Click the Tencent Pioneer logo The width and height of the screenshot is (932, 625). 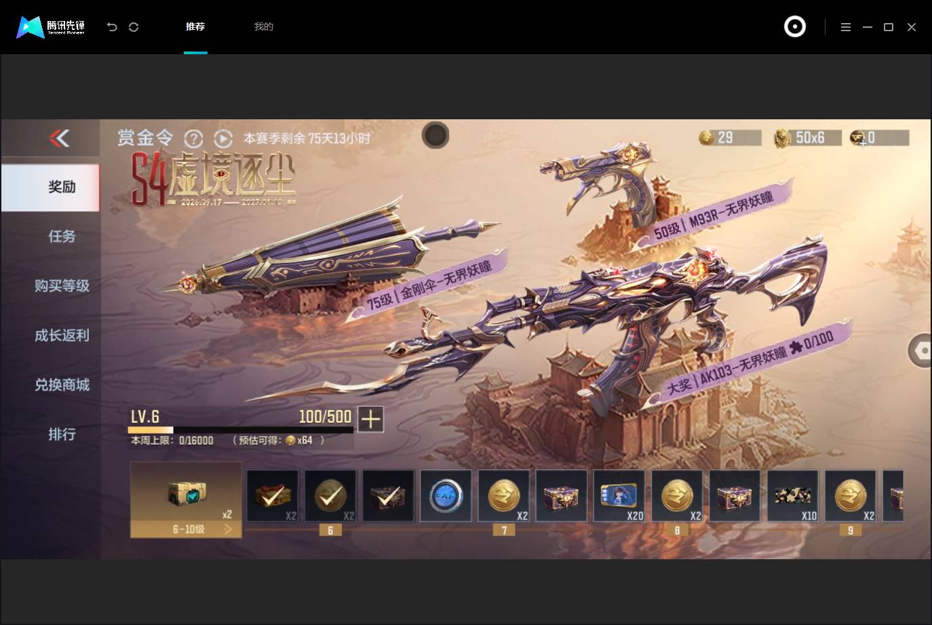50,27
